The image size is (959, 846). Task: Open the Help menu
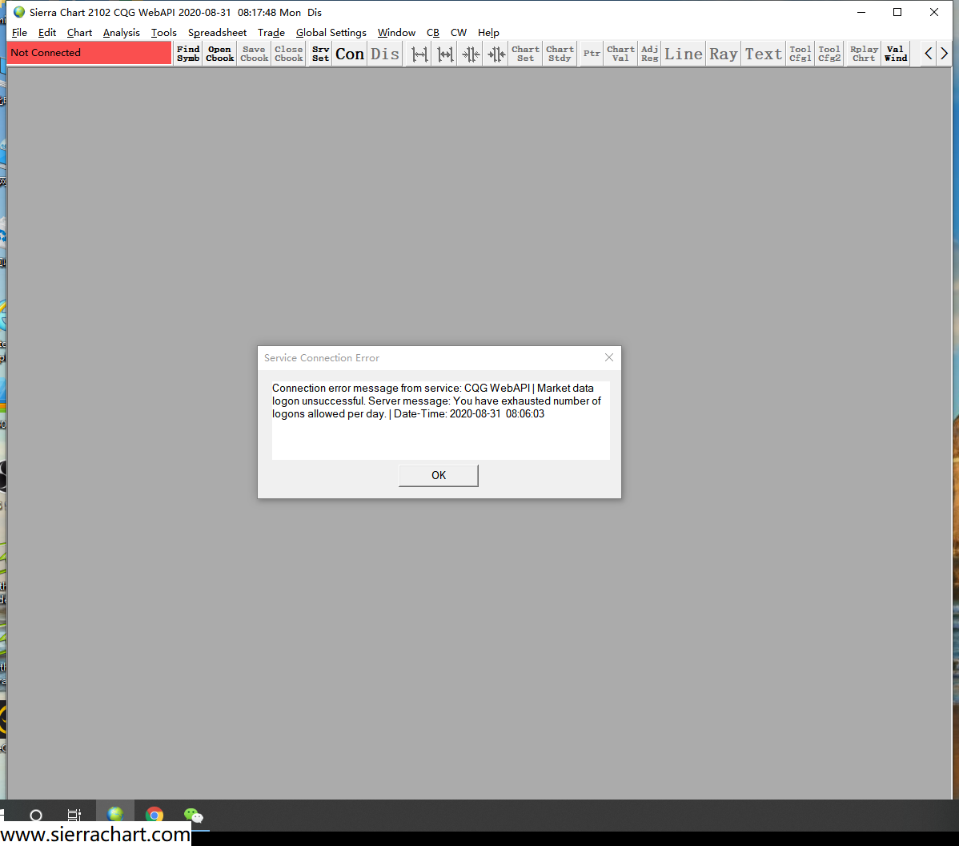(x=488, y=32)
